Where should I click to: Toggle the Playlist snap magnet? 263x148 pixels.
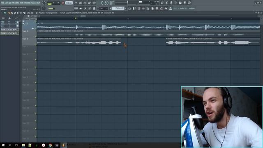(5, 13)
